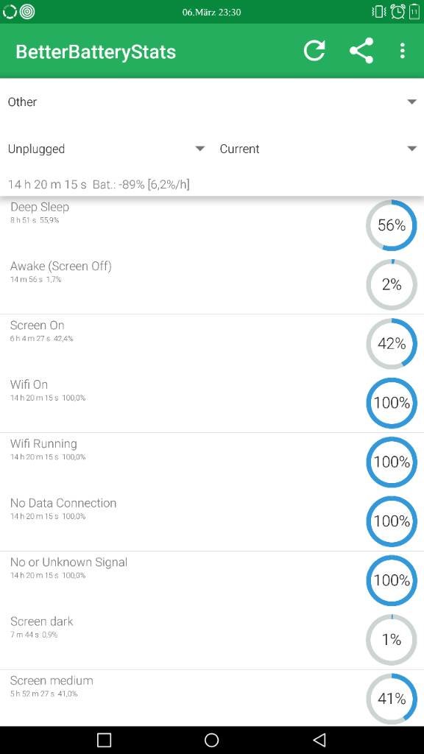Open the Screen On entry
424x754 pixels.
pyautogui.click(x=212, y=344)
